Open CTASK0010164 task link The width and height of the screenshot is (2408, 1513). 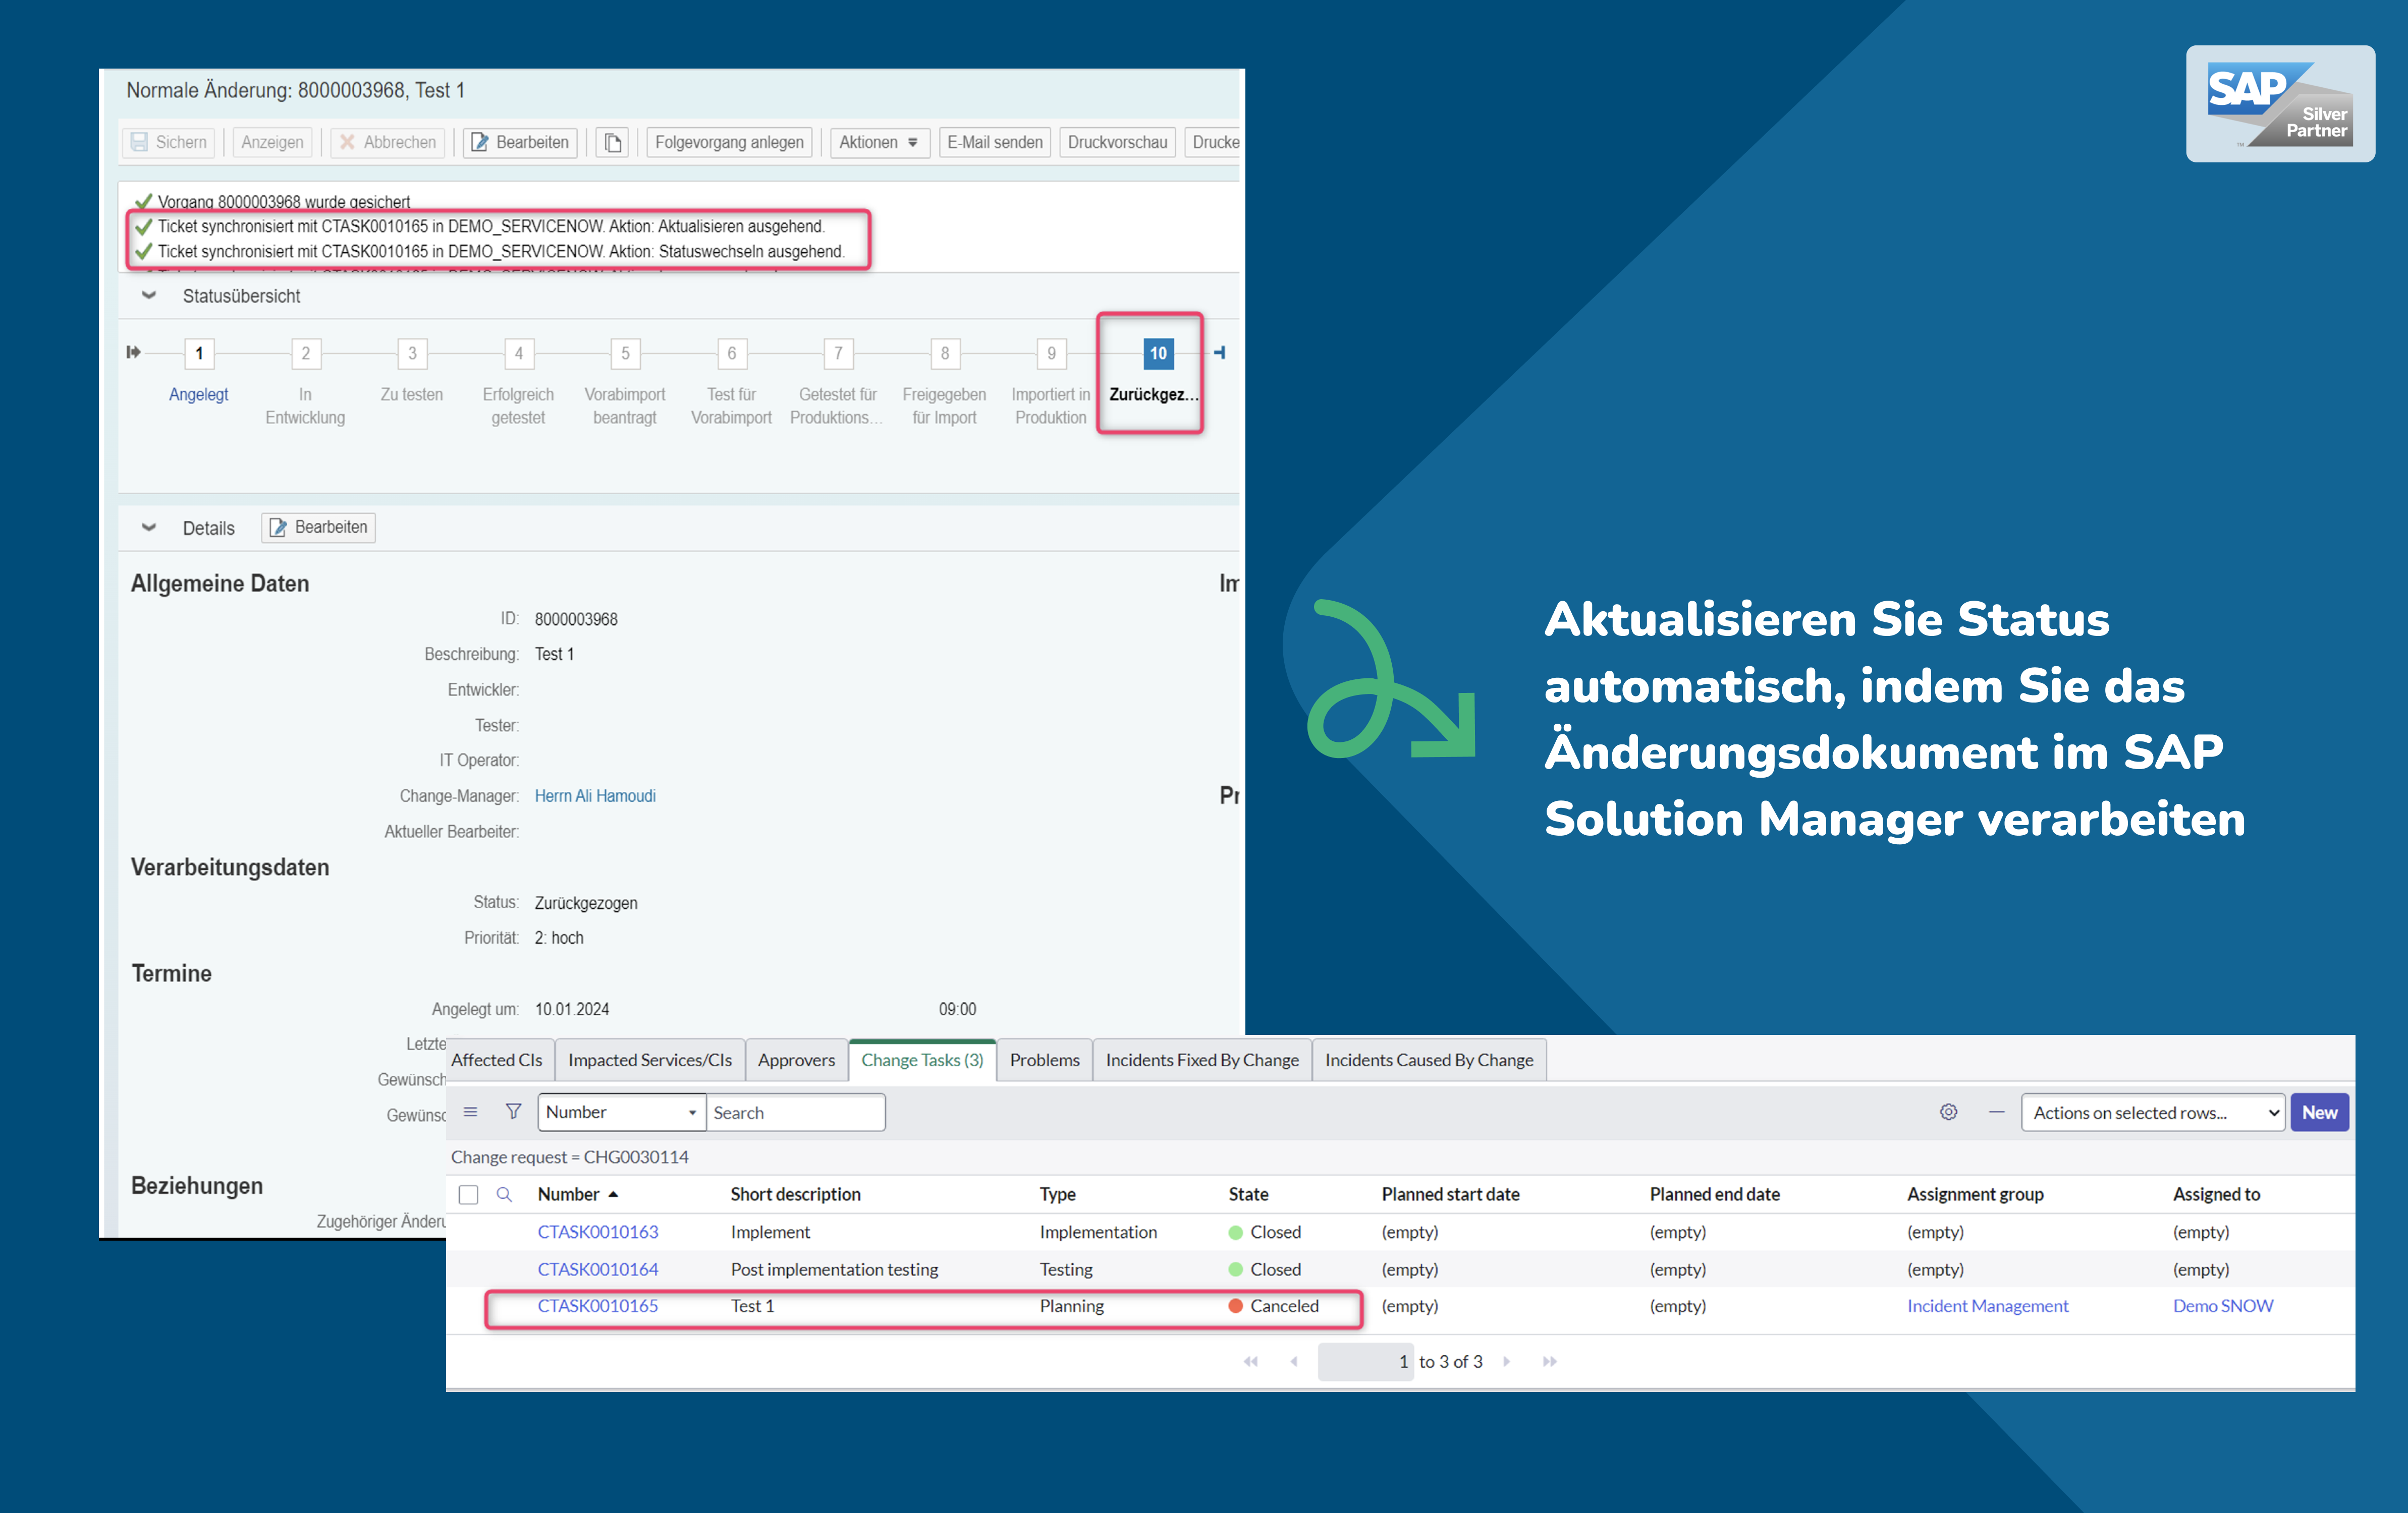point(598,1269)
